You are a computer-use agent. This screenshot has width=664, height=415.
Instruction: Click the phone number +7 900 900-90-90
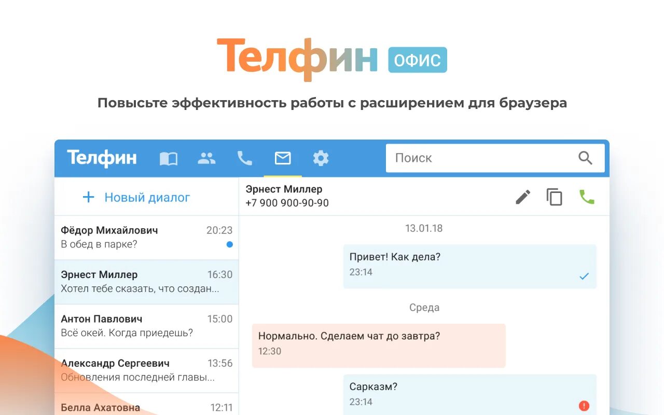point(287,203)
